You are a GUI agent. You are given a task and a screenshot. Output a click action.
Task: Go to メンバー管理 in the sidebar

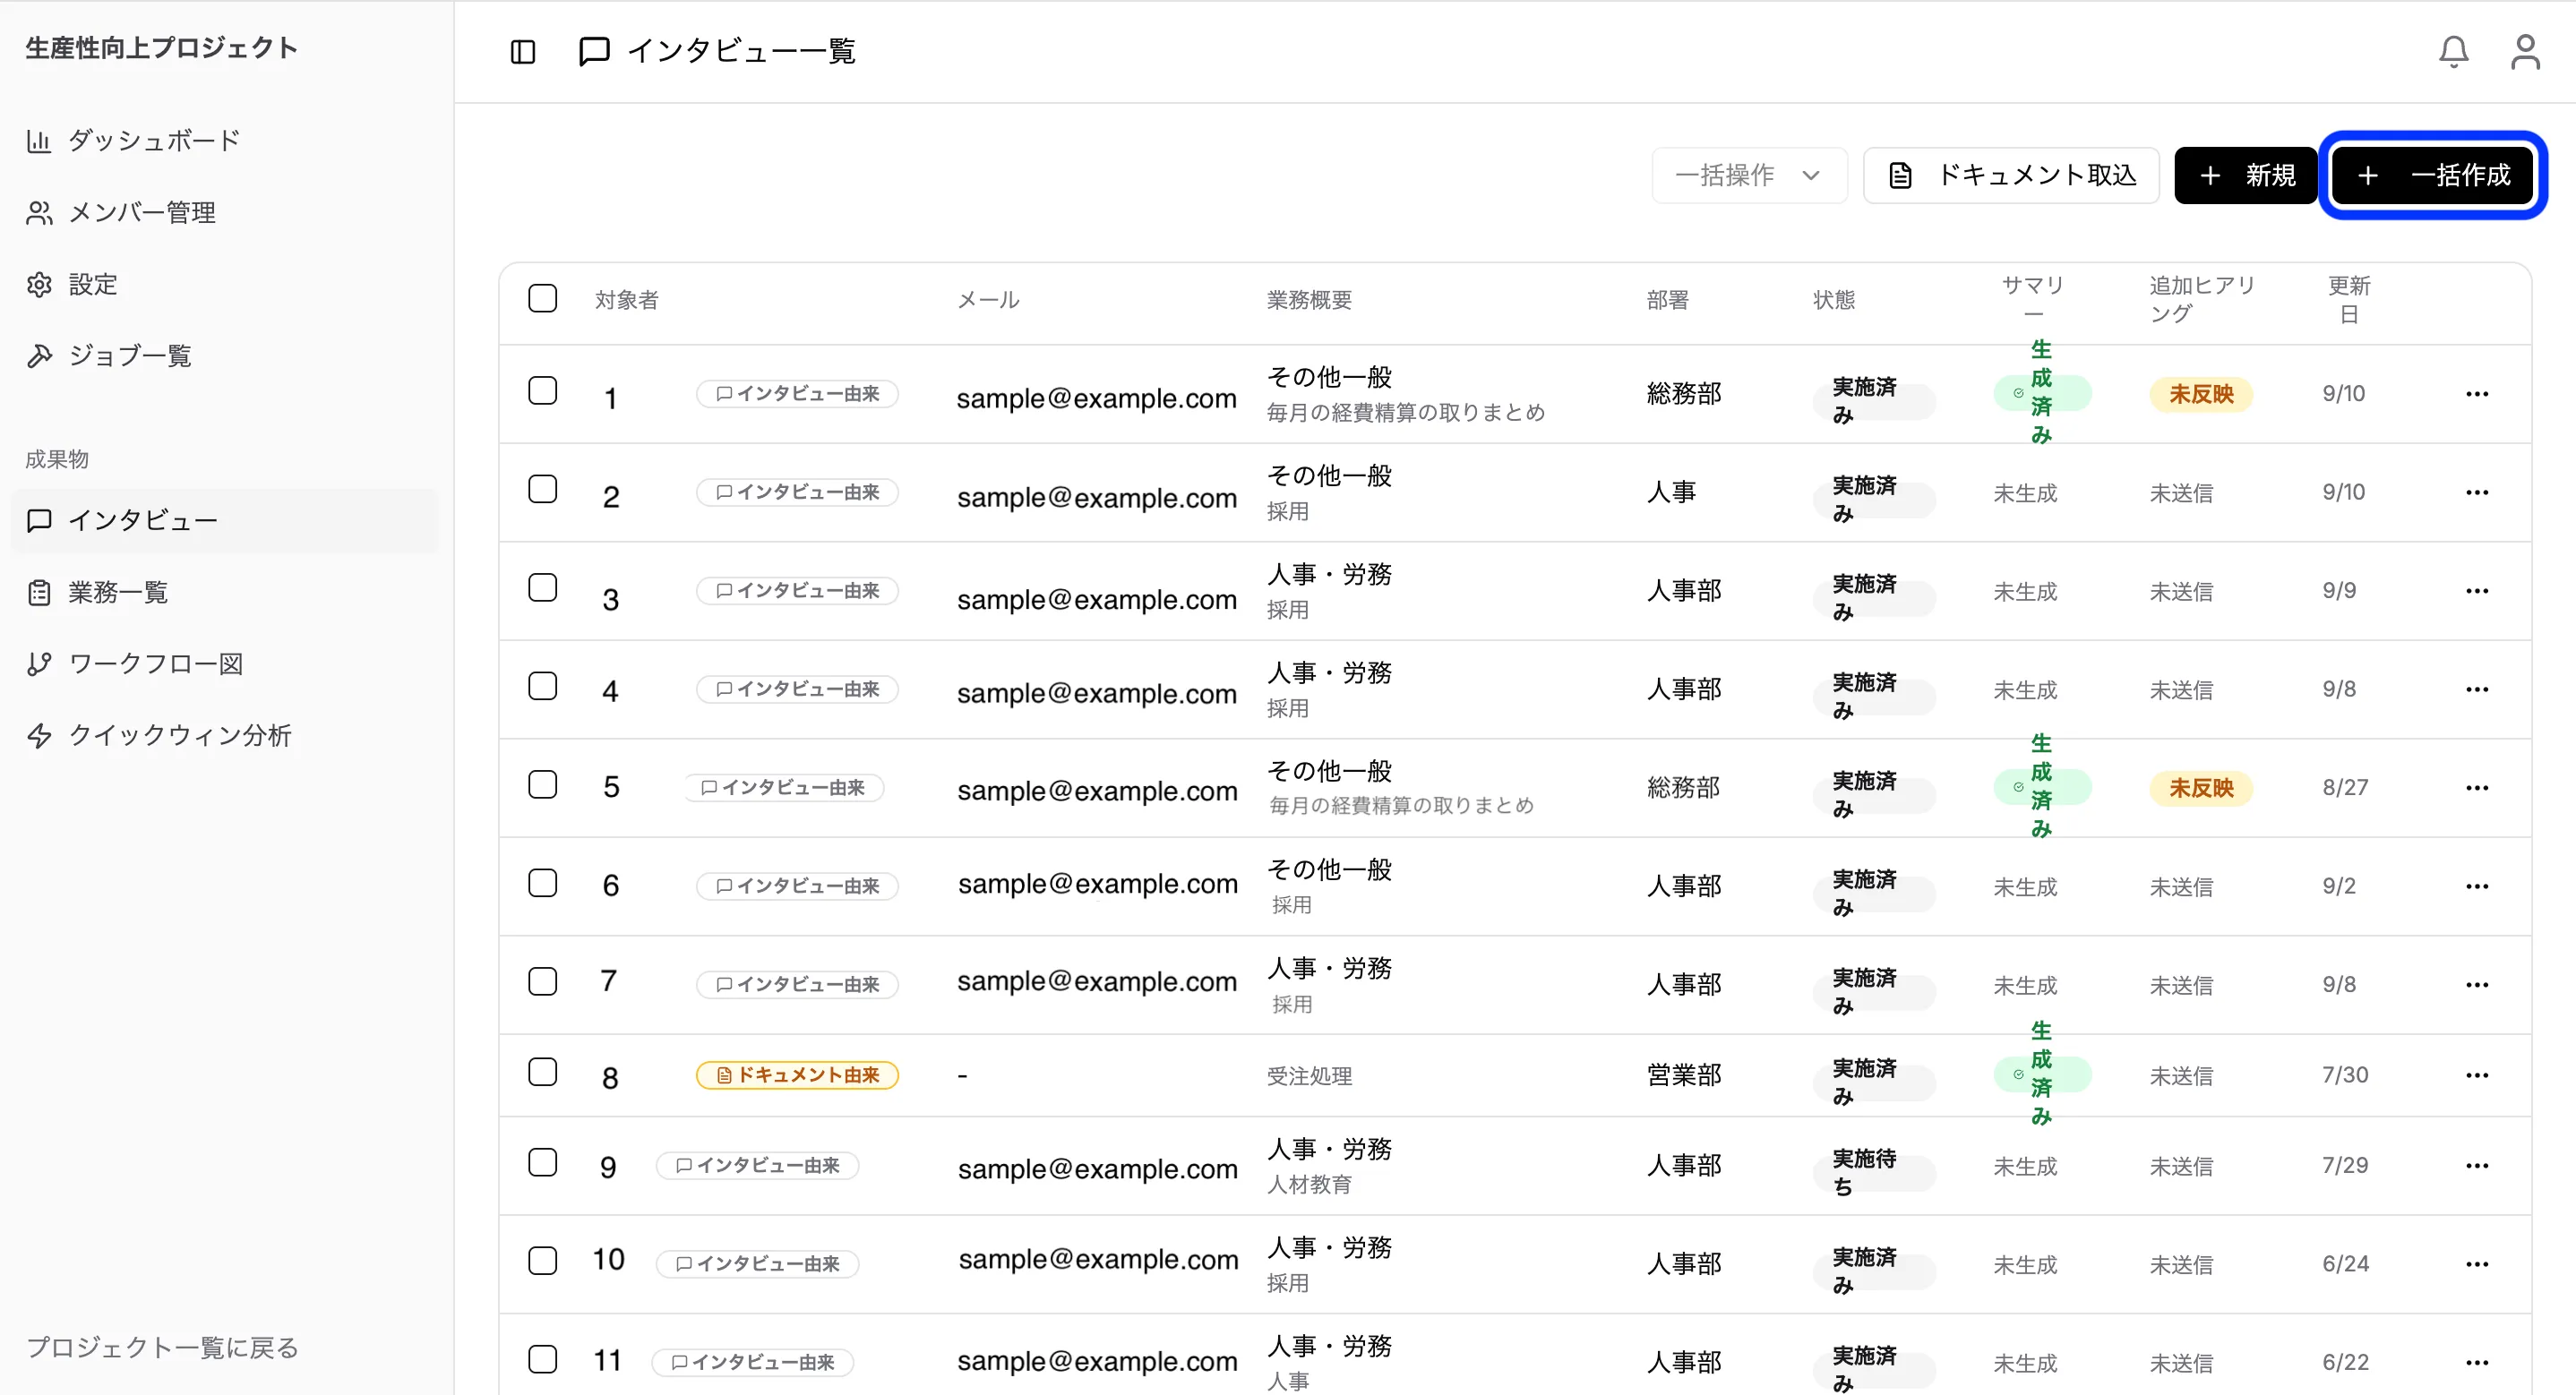pos(225,212)
